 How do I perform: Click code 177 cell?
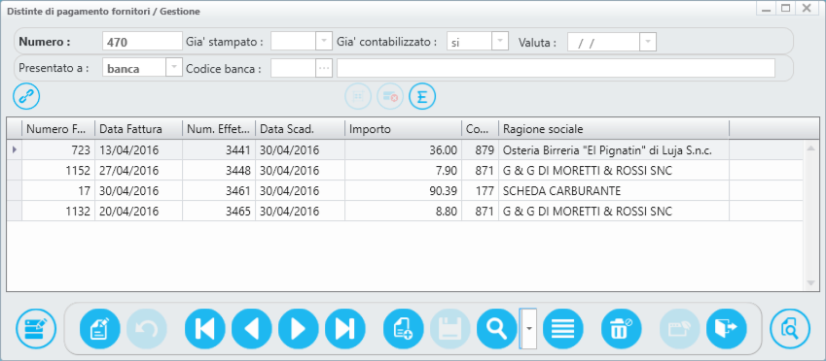coord(481,191)
